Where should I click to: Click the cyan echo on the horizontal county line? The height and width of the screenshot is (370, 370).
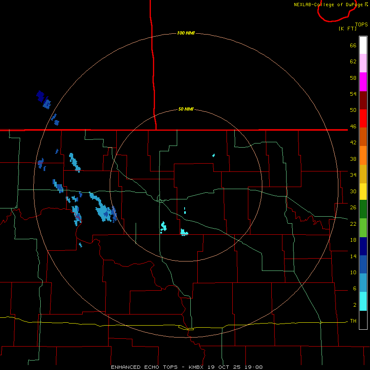point(184,232)
